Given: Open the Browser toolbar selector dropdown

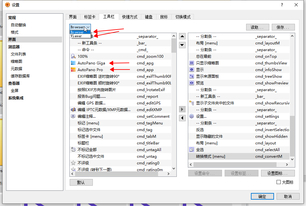Looking at the screenshot, I should (80, 27).
